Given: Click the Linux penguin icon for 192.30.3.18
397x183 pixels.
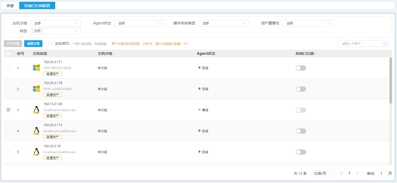Looking at the screenshot, I should (36, 152).
